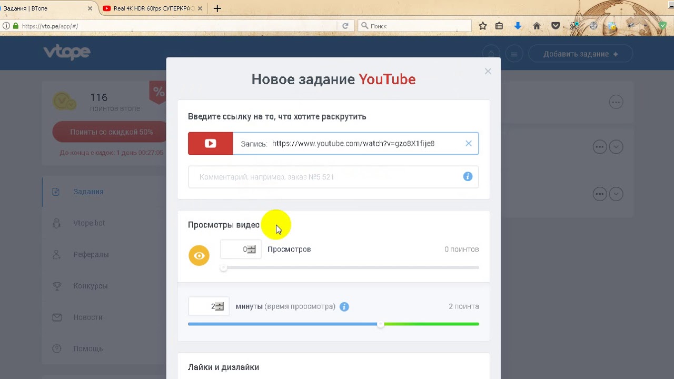Click the green part of time slider

point(431,324)
